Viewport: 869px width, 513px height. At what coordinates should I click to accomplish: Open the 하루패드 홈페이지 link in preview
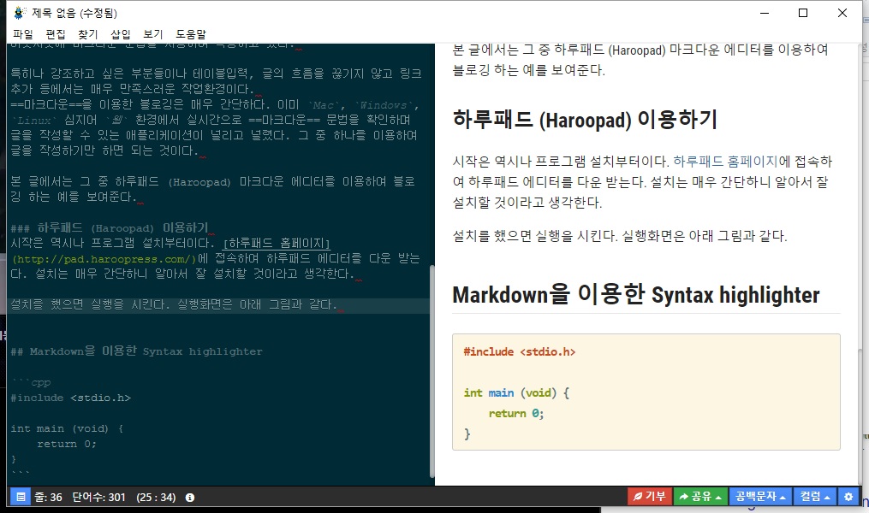(725, 161)
